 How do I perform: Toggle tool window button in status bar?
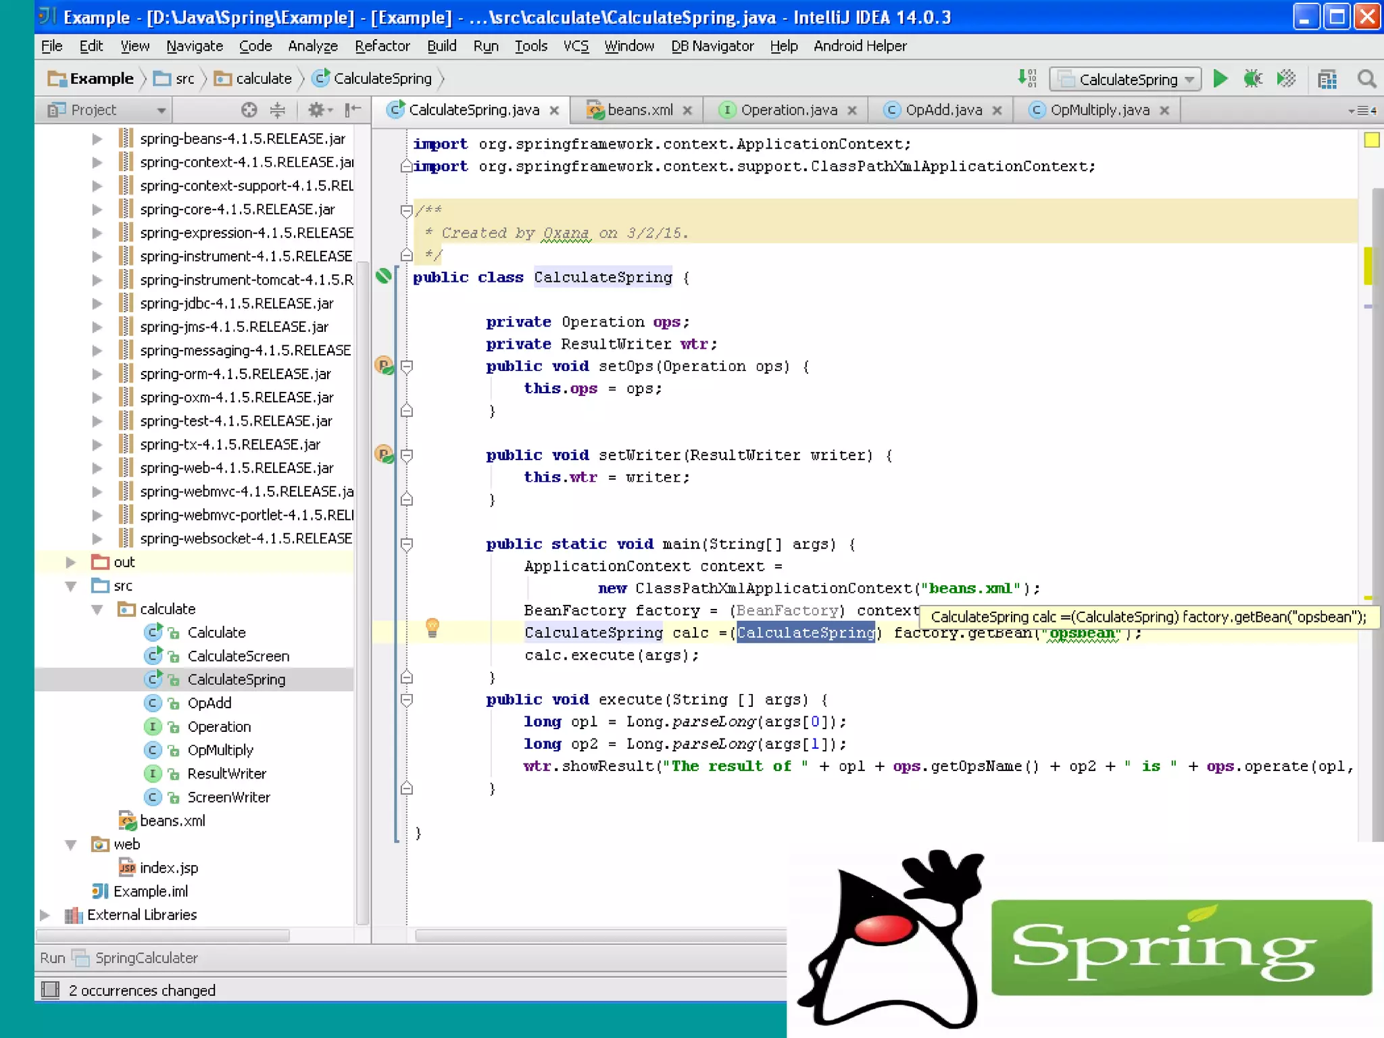pos(51,990)
